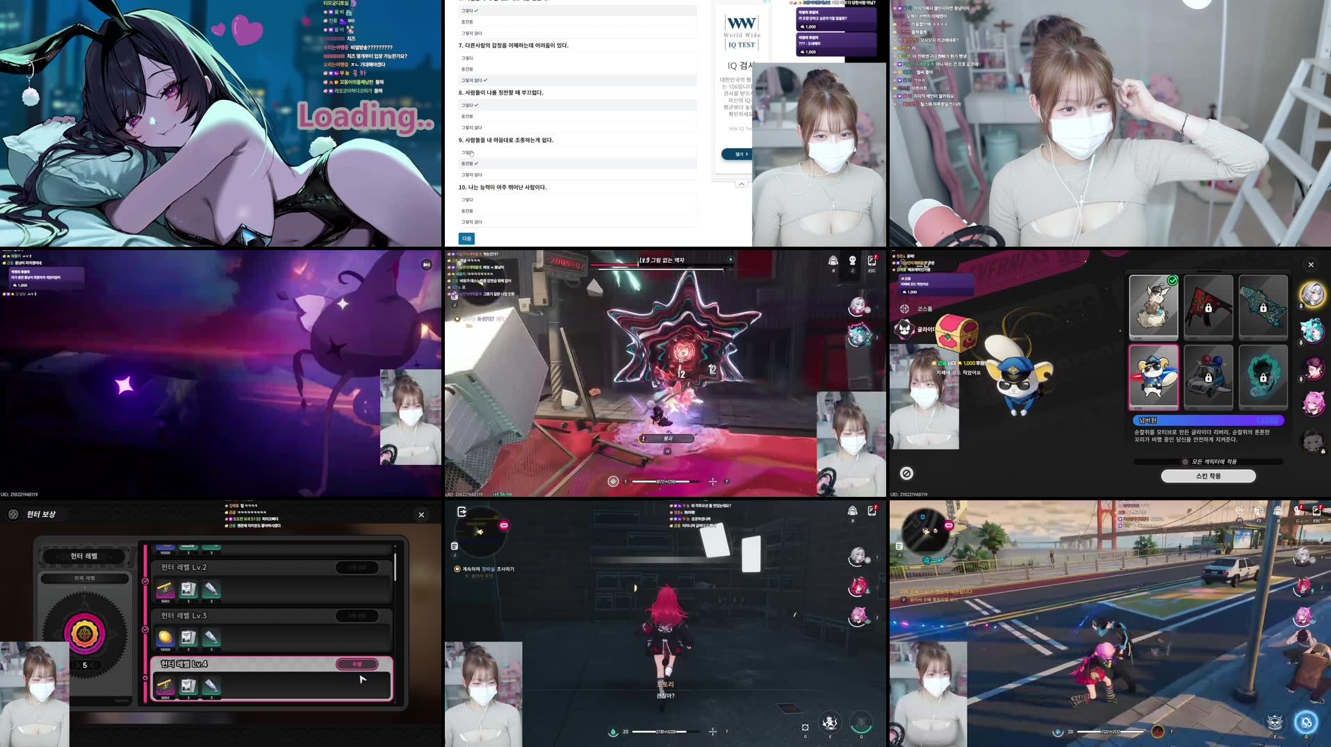Screen dimensions: 1331x747
Task: Click the '스킨 착용' equip button
Action: click(x=1208, y=476)
